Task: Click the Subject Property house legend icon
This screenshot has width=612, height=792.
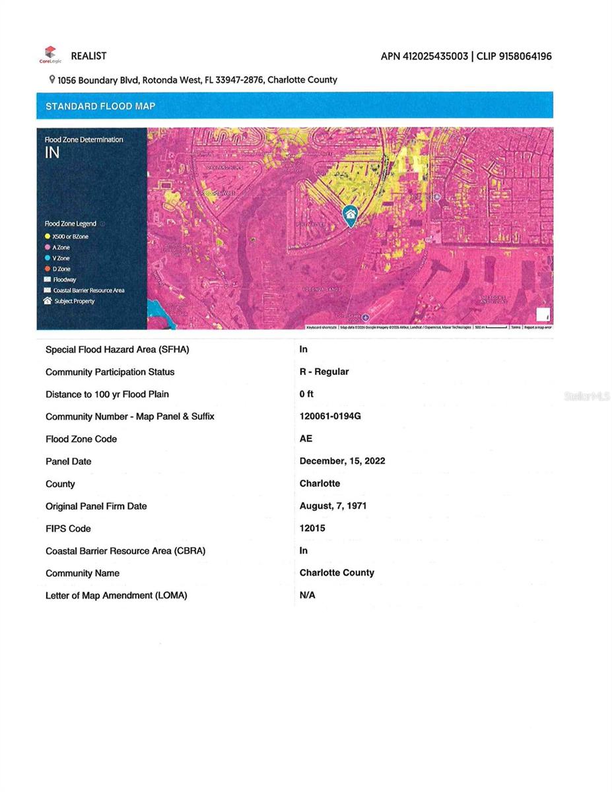Action: click(48, 301)
